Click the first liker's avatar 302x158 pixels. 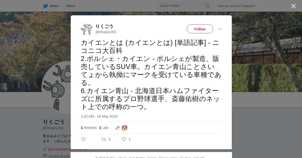click(118, 128)
